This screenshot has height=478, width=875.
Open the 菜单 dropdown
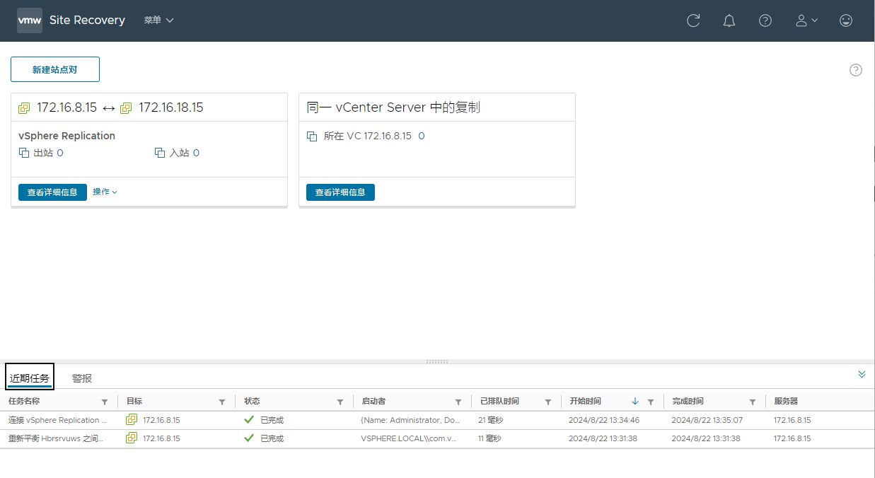point(158,21)
